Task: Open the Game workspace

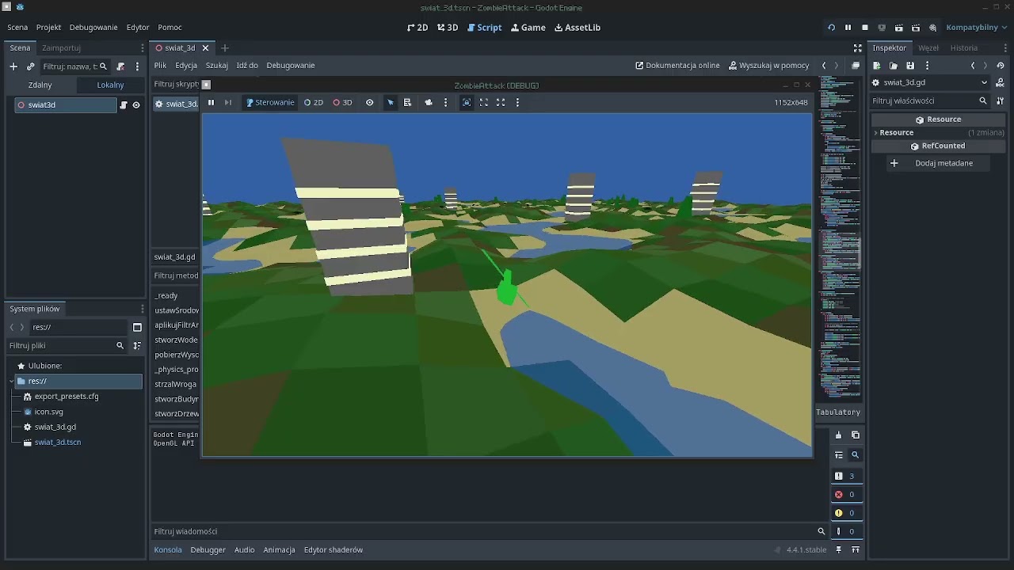Action: pyautogui.click(x=528, y=28)
